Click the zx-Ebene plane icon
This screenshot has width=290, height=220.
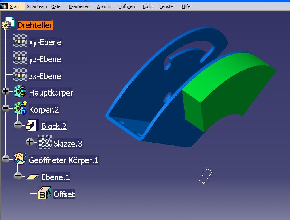pyautogui.click(x=20, y=75)
